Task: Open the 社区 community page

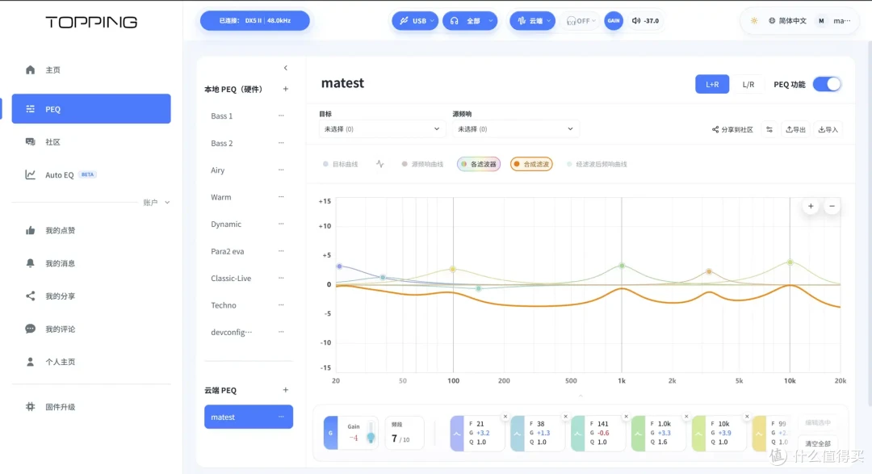Action: [x=52, y=142]
